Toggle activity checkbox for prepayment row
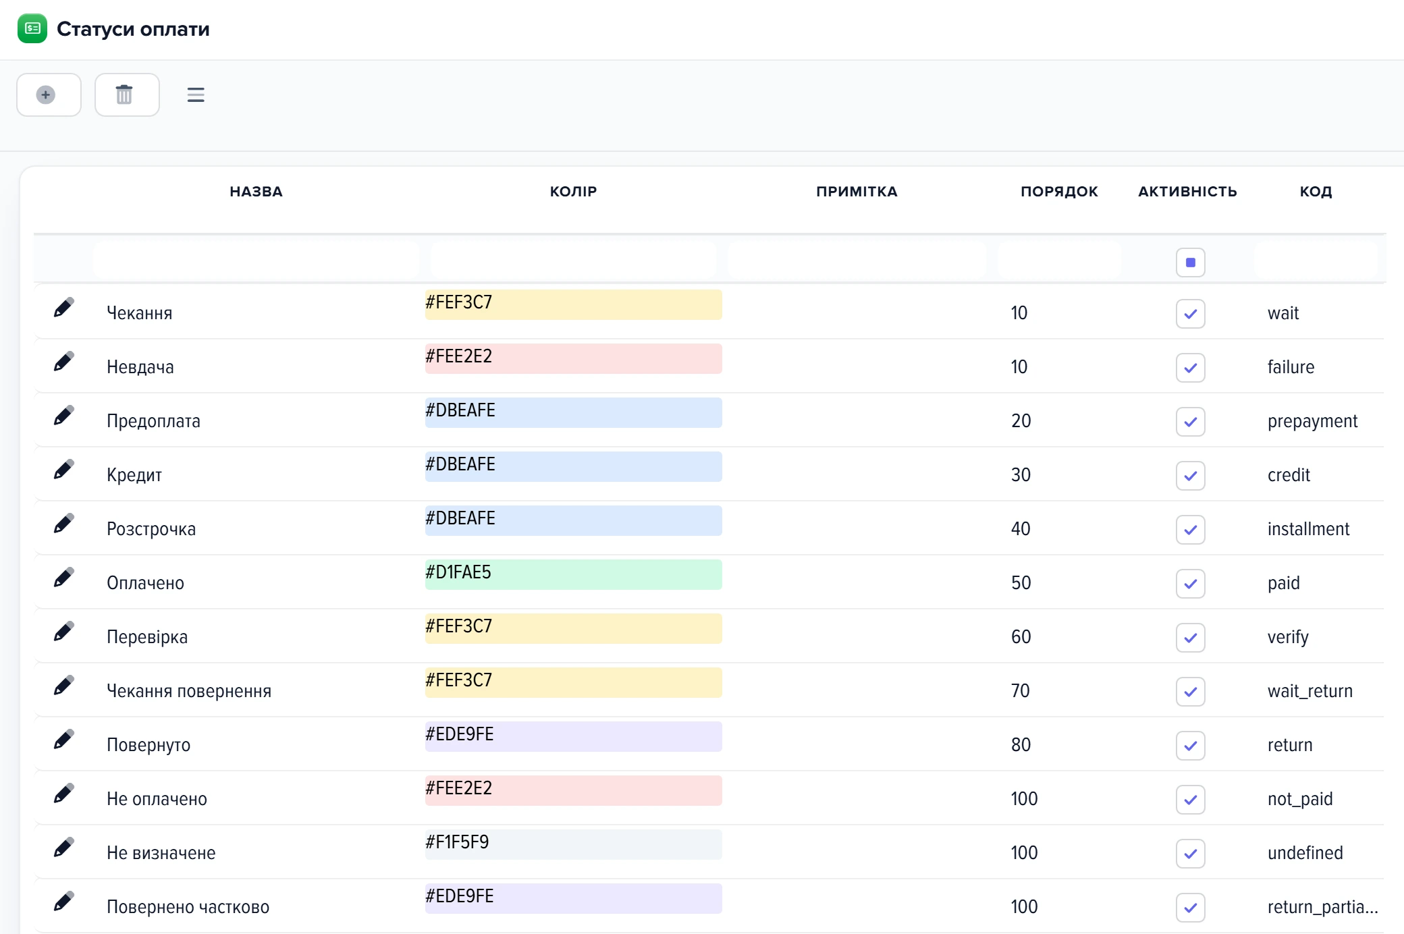The image size is (1404, 934). pyautogui.click(x=1190, y=422)
